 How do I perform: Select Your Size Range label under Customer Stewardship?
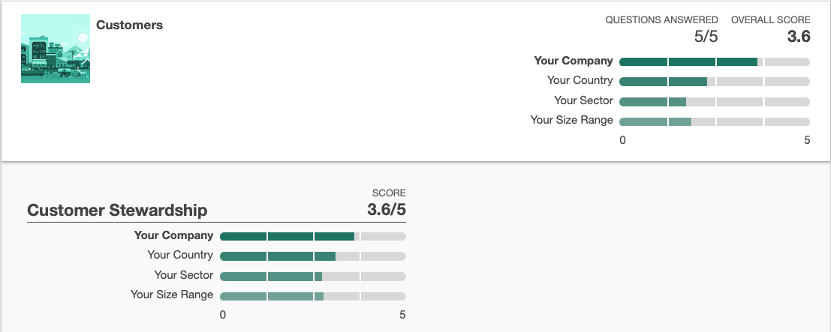(172, 295)
